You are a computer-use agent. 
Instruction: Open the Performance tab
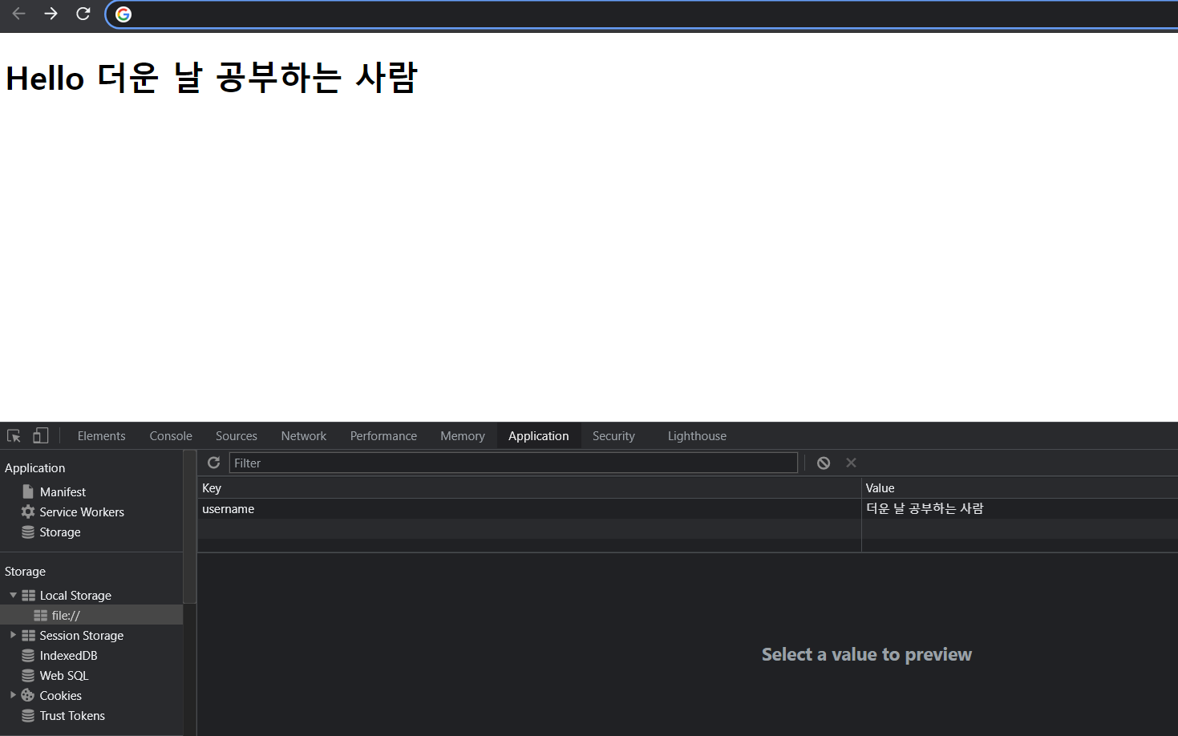tap(383, 436)
